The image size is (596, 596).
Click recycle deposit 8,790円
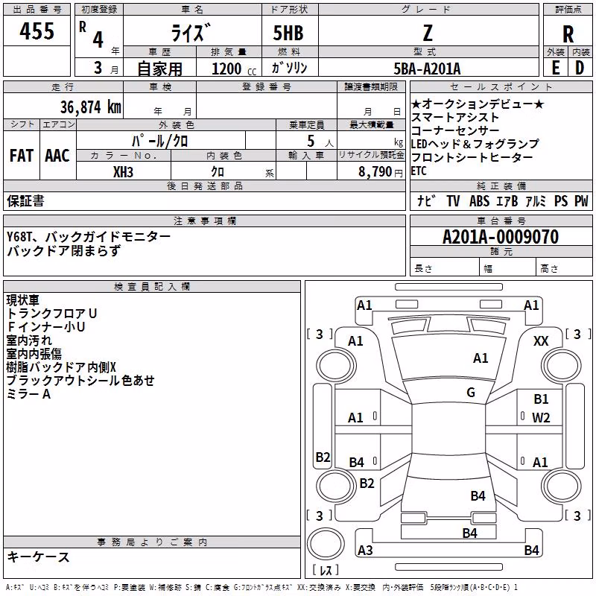point(381,172)
